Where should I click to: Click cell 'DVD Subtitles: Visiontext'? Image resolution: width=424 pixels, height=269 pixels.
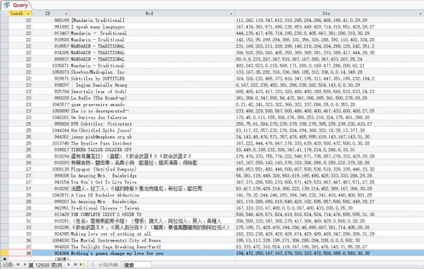152,124
